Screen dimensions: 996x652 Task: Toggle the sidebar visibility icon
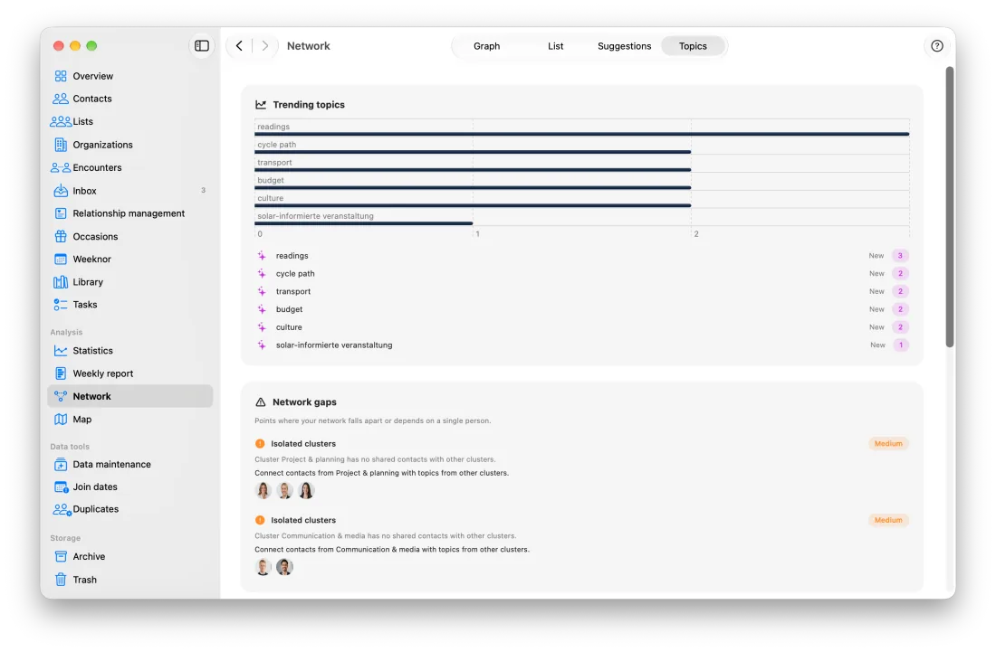[201, 45]
